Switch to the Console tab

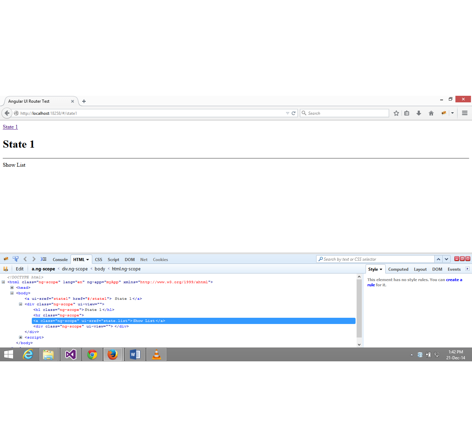click(60, 260)
